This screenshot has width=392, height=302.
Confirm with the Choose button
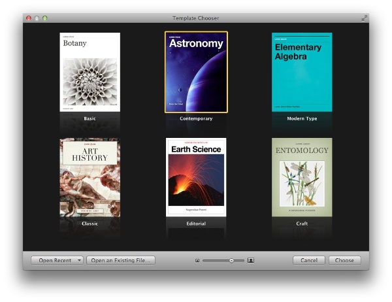click(344, 260)
